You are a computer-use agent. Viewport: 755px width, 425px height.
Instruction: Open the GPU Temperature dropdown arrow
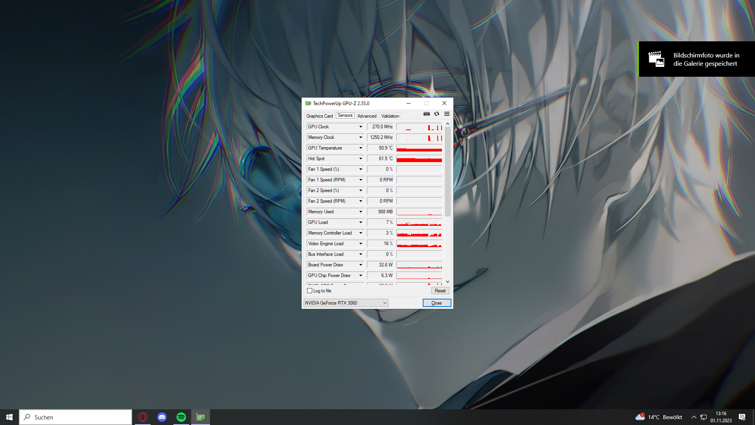[361, 148]
